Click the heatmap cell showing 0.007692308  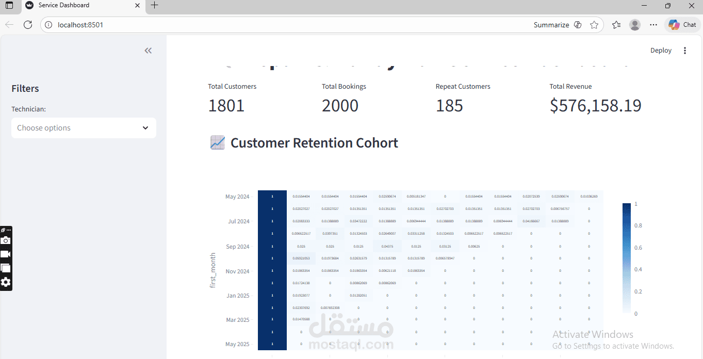[x=330, y=308]
